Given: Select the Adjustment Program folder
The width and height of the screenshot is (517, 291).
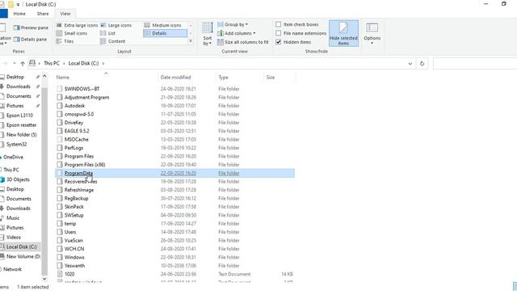Looking at the screenshot, I should pyautogui.click(x=86, y=97).
